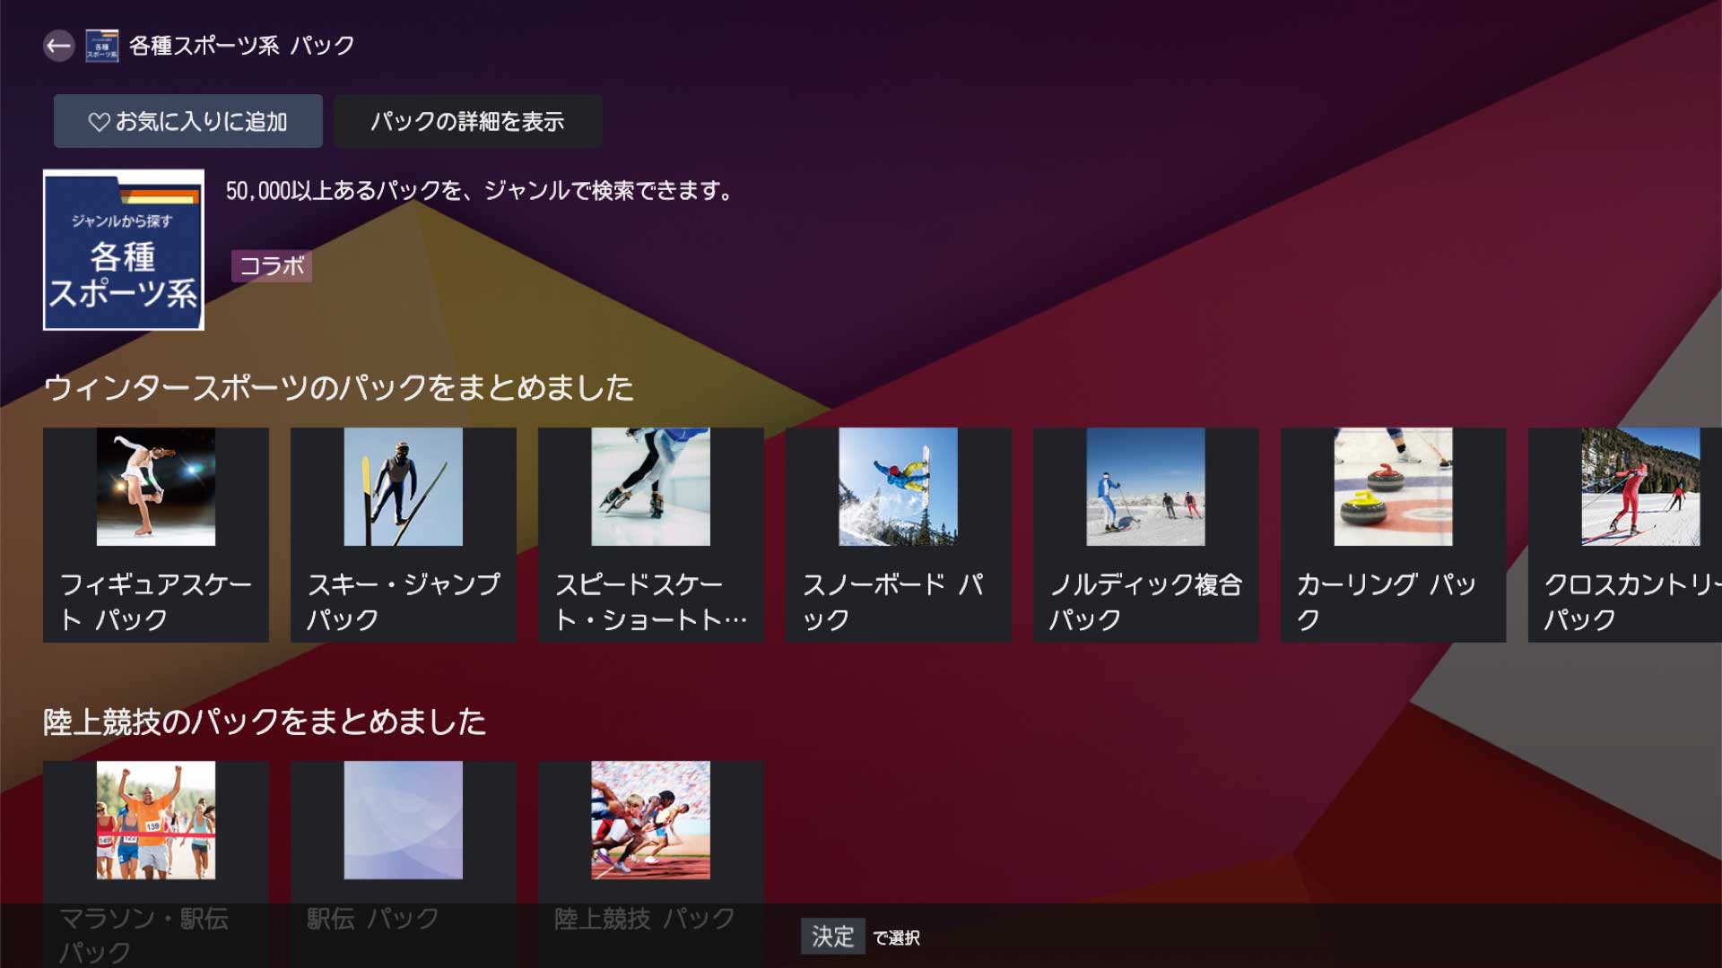Viewport: 1722px width, 968px height.
Task: Select the クロスカントリー パック tile
Action: click(1625, 534)
